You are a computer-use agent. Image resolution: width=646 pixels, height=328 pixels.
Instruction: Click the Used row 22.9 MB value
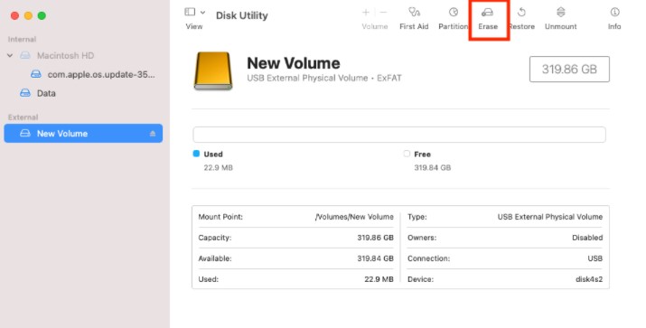pos(379,279)
